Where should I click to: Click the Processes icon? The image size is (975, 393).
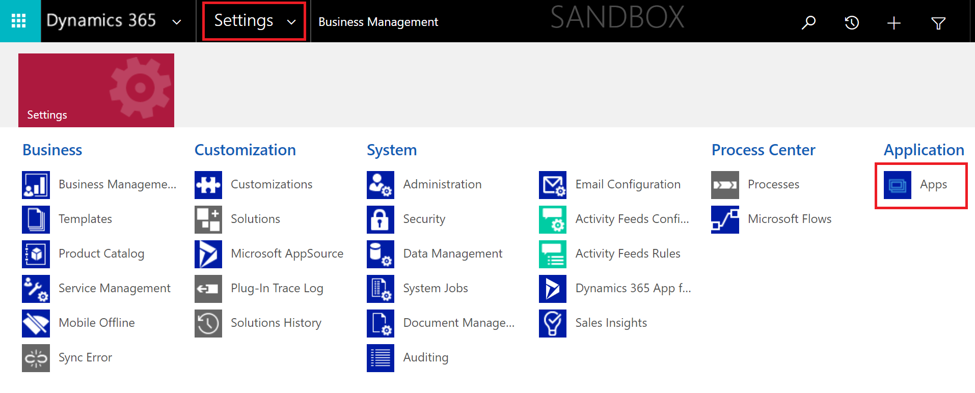[x=725, y=185]
